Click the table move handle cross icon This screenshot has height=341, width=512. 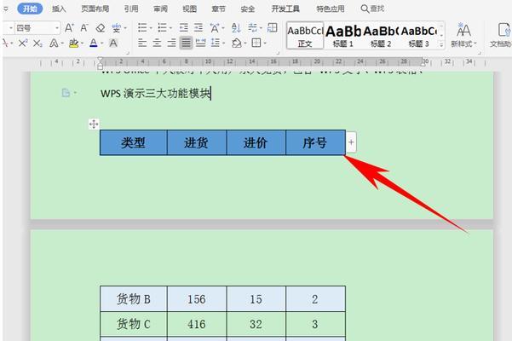[94, 124]
